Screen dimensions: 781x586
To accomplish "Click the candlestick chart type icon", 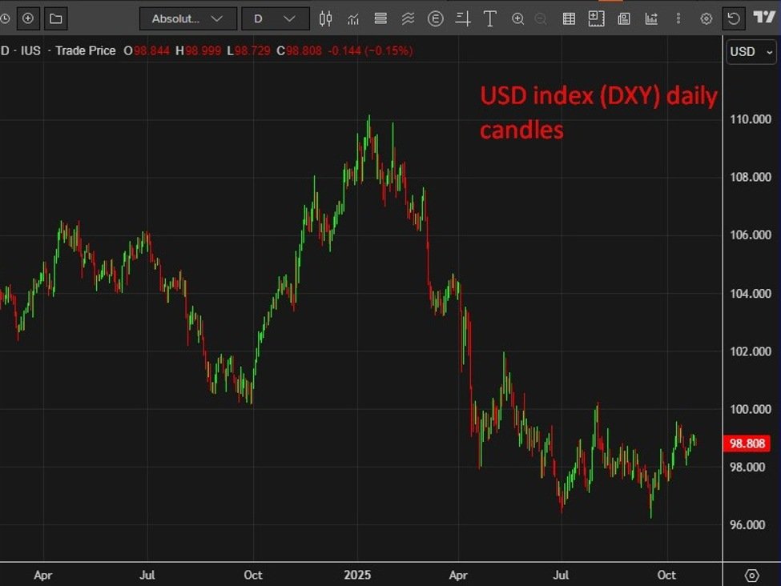I will pyautogui.click(x=325, y=18).
